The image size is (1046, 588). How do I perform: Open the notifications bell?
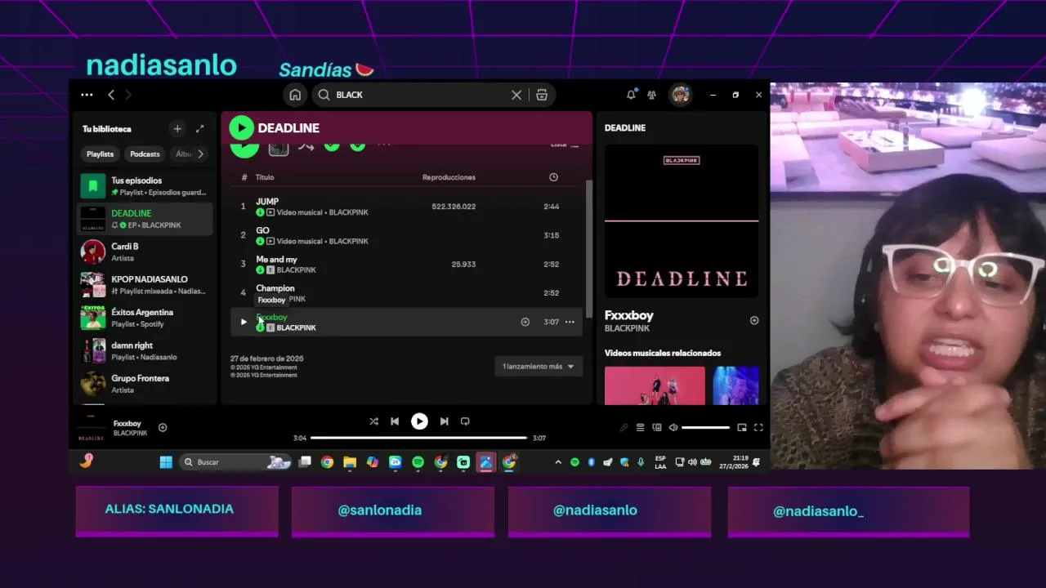click(631, 95)
